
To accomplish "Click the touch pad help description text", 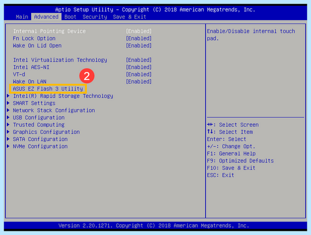I will point(251,35).
